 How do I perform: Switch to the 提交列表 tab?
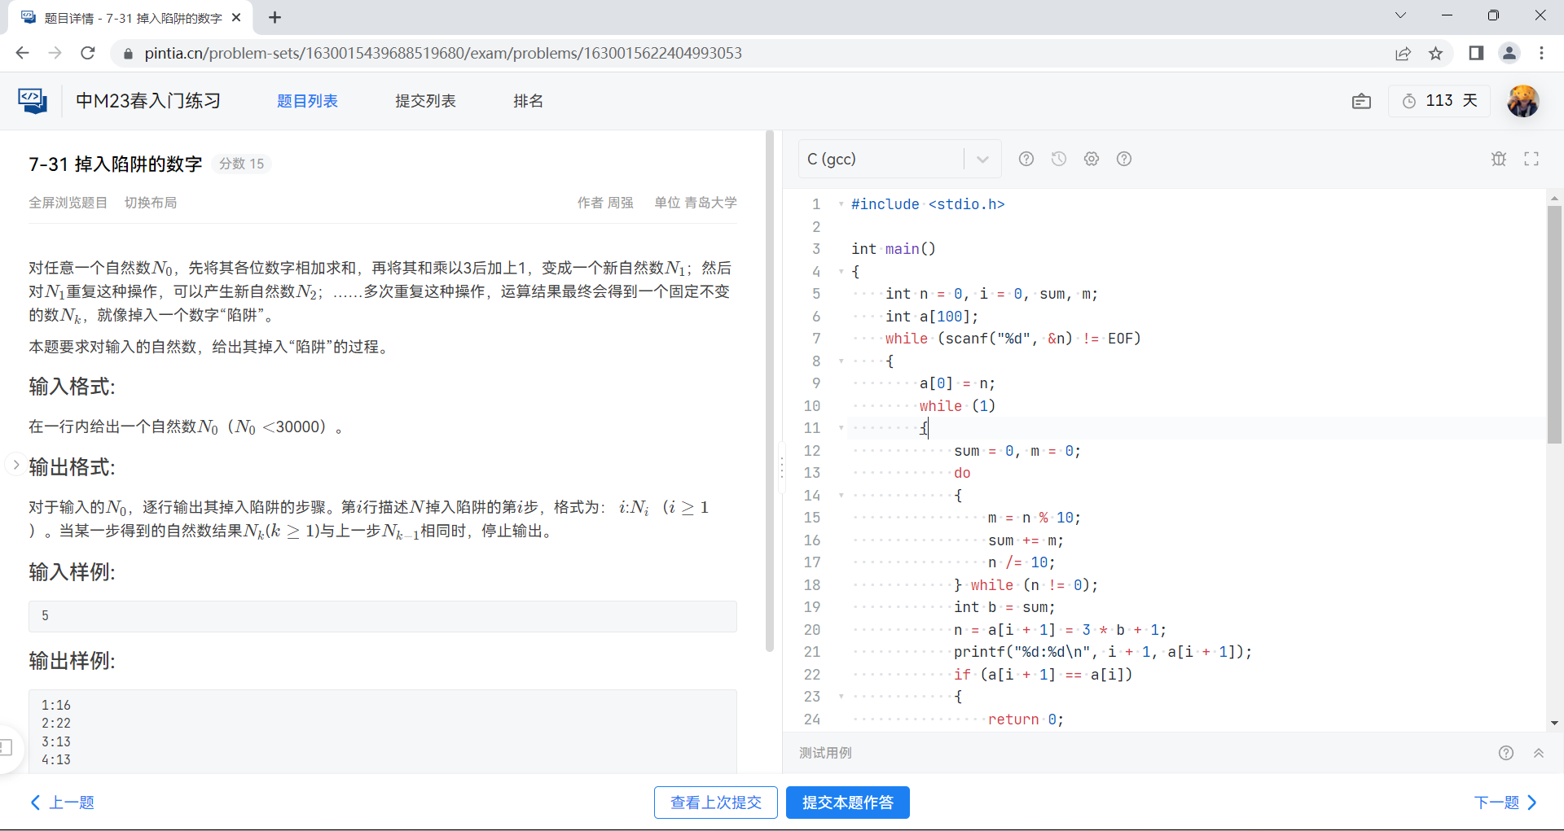[425, 101]
